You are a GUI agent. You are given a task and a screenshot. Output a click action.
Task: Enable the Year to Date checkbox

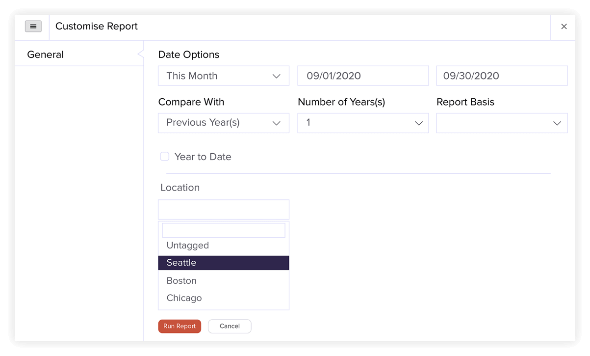coord(164,156)
